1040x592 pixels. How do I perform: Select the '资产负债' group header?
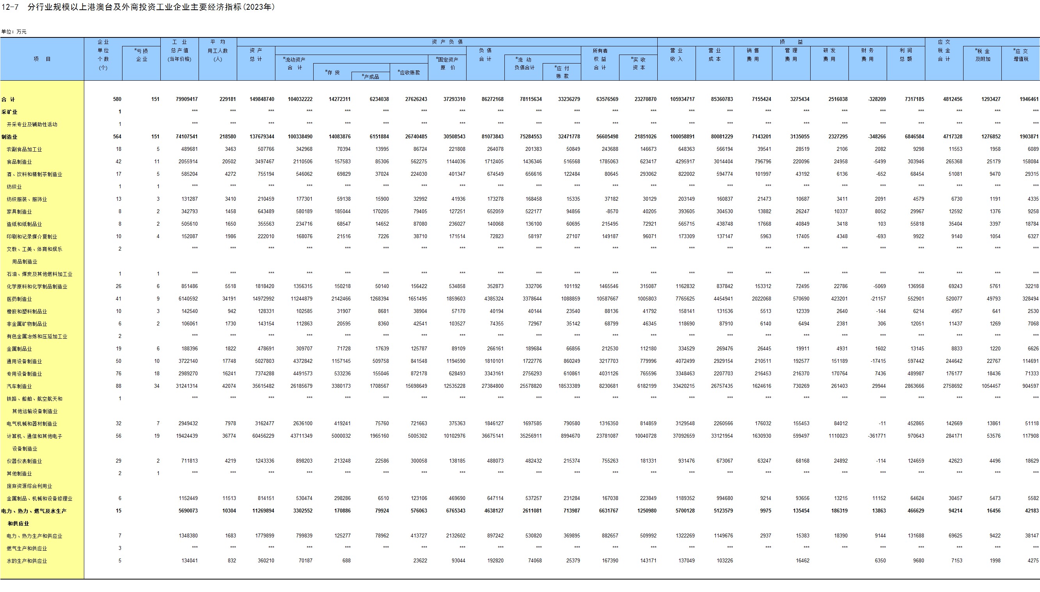click(447, 42)
